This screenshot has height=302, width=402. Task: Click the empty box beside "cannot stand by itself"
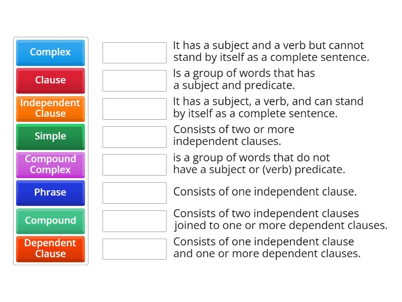pos(134,52)
